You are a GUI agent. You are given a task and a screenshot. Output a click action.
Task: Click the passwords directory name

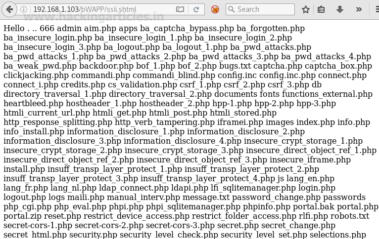(344, 198)
